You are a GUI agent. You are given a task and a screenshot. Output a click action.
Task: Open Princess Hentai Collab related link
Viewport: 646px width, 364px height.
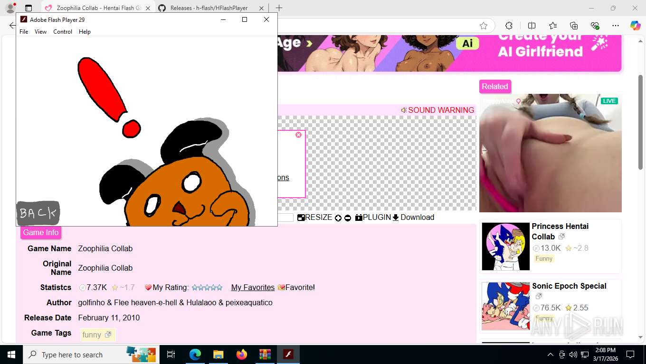(560, 231)
